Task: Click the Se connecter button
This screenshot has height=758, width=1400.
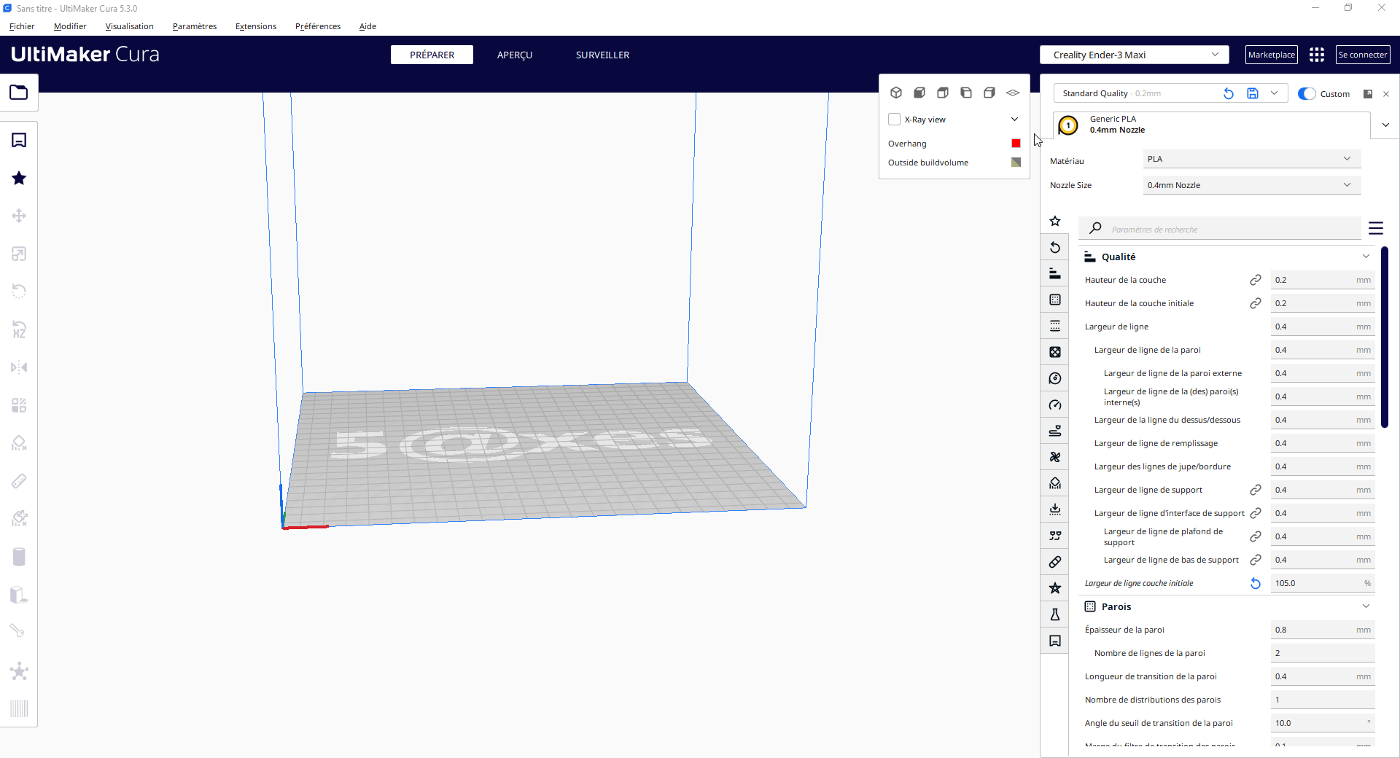Action: tap(1362, 55)
